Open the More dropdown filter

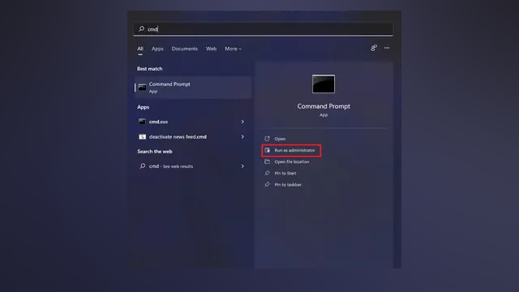pyautogui.click(x=234, y=49)
